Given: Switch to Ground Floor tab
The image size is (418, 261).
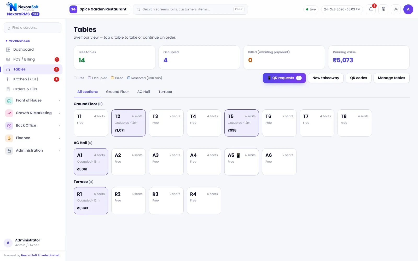Looking at the screenshot, I should click(117, 92).
